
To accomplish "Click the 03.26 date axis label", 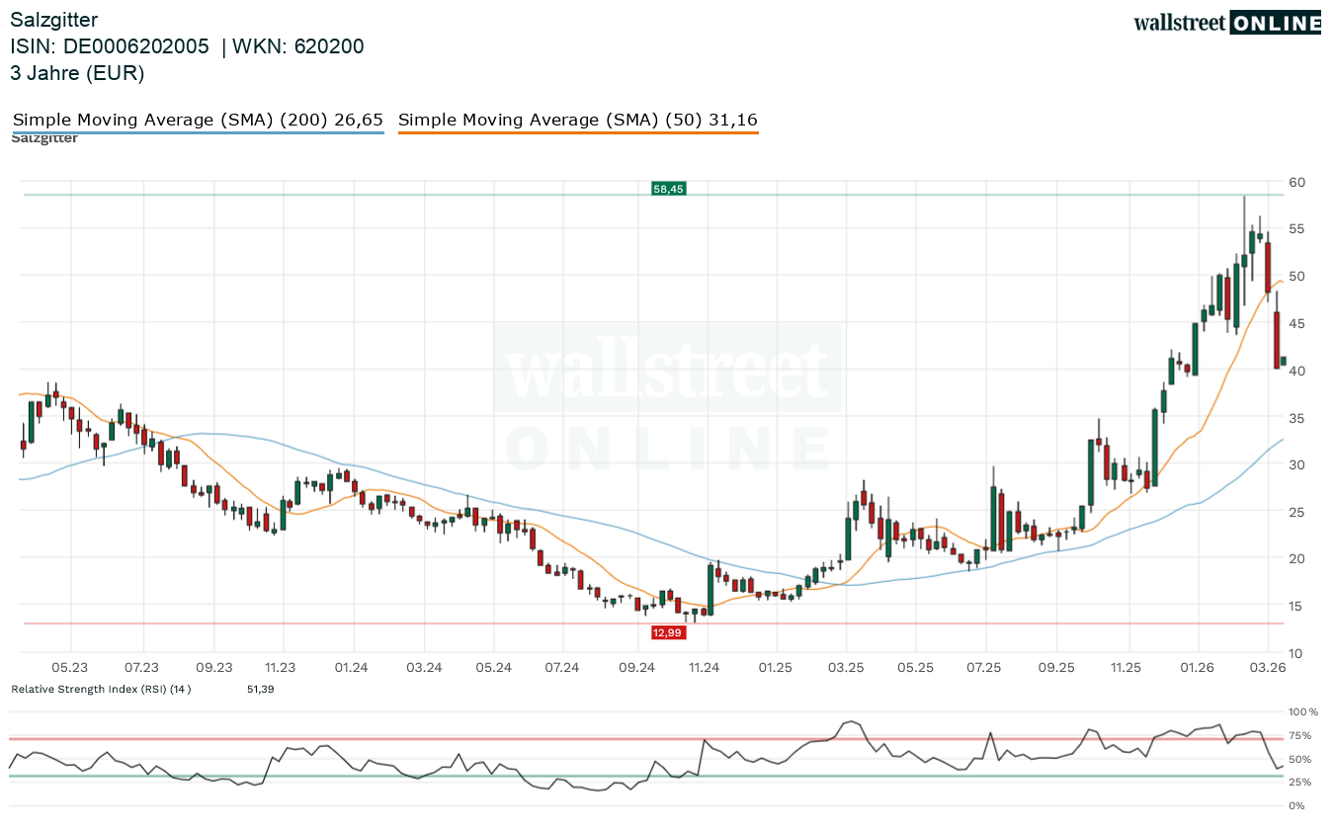I will [x=1268, y=668].
